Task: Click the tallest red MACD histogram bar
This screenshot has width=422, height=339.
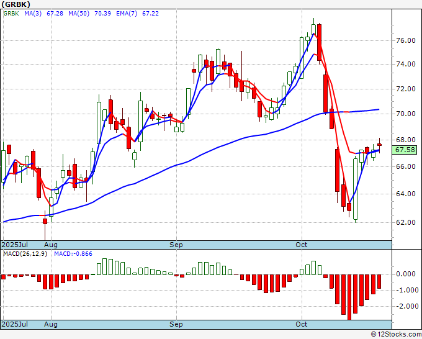Action: 349,297
